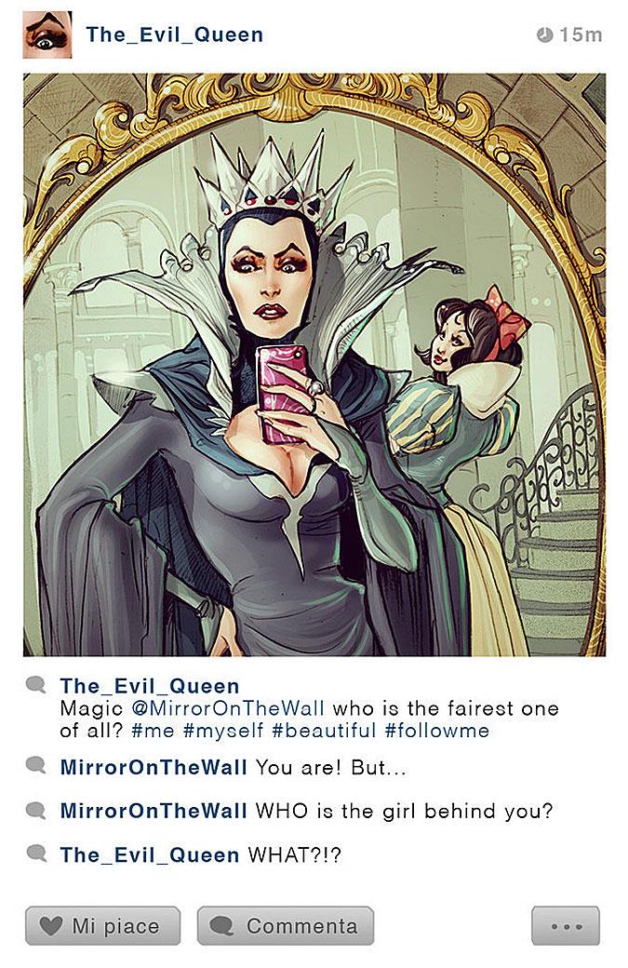
Task: Click the comment bubble icon beside 'You are! But...'
Action: pyautogui.click(x=36, y=765)
